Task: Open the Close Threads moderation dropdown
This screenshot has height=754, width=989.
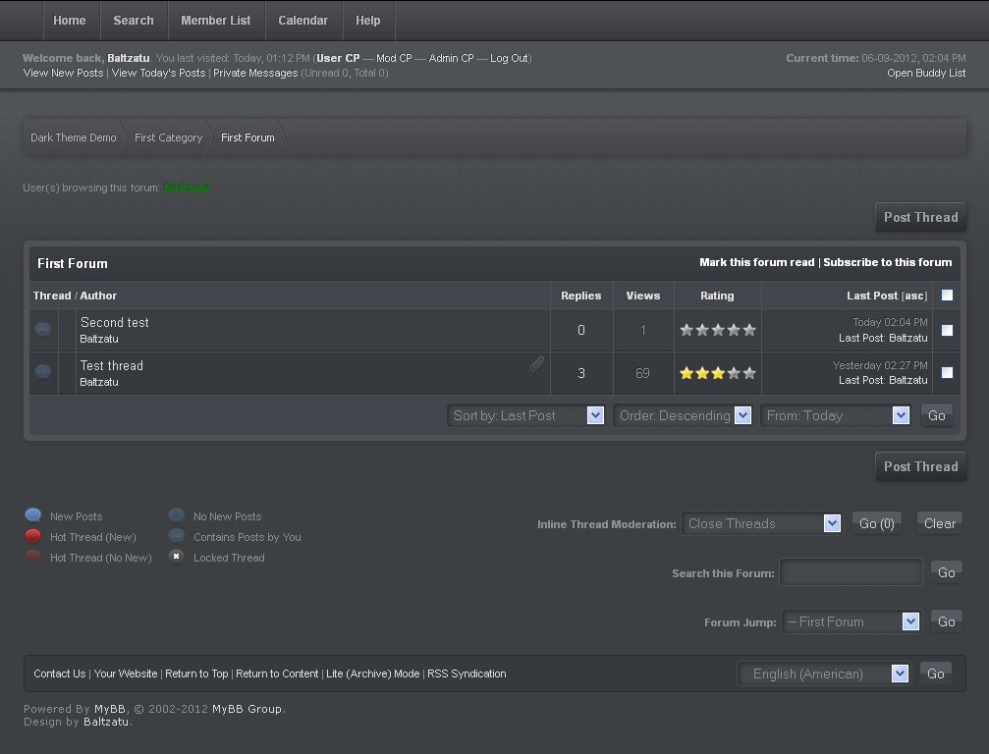Action: (761, 523)
